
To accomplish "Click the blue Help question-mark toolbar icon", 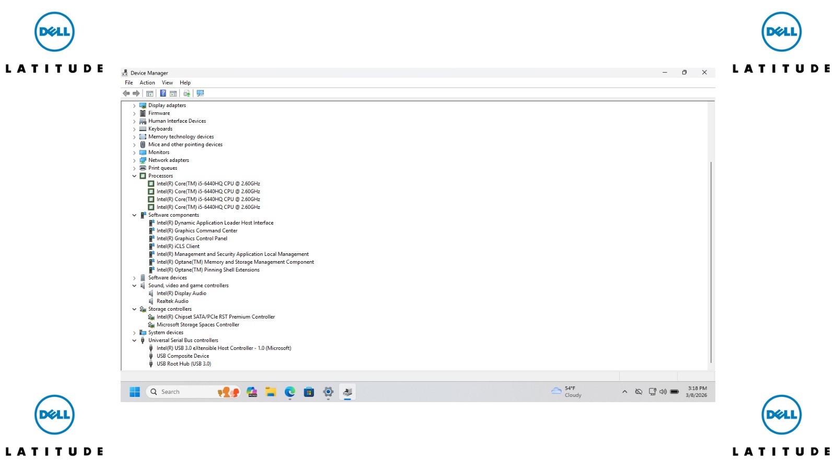I will click(163, 93).
